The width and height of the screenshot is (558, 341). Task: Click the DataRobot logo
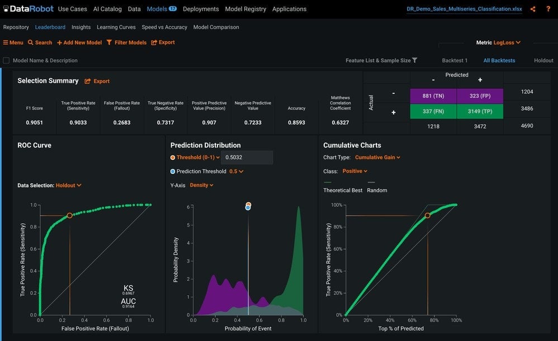point(29,9)
